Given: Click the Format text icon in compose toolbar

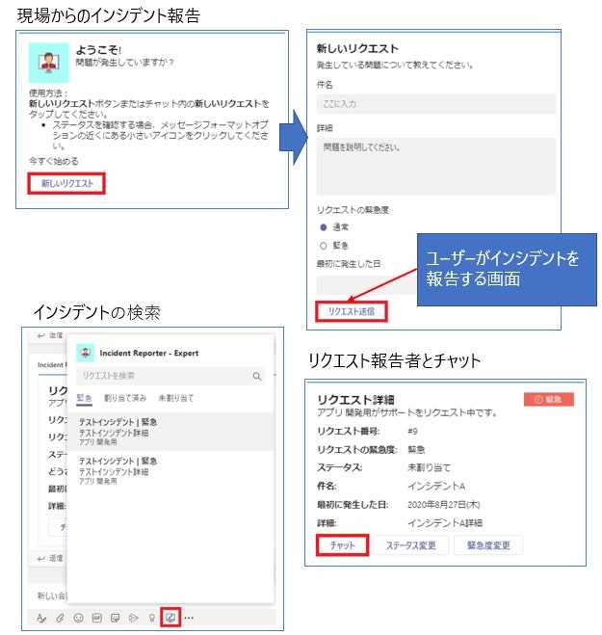Looking at the screenshot, I should coord(41,618).
